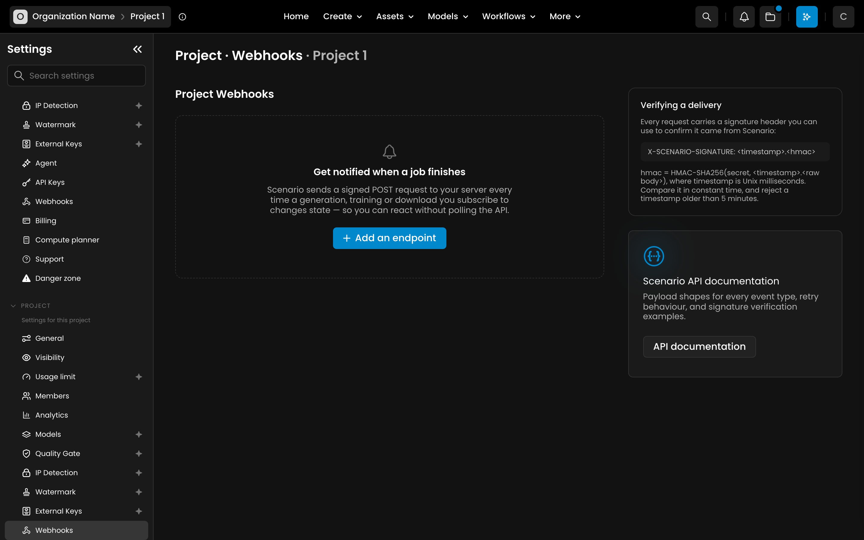Click Project 1 in breadcrumb
The width and height of the screenshot is (864, 540).
click(148, 16)
